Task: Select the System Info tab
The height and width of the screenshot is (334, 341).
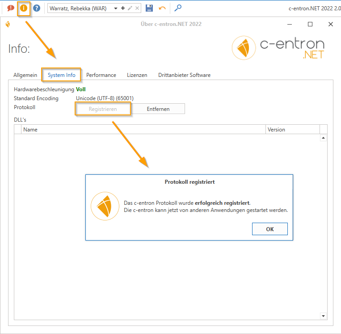Action: pyautogui.click(x=62, y=75)
